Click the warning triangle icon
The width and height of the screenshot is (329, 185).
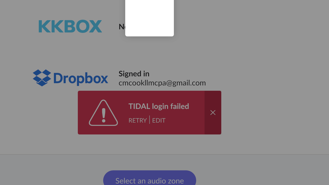(103, 113)
